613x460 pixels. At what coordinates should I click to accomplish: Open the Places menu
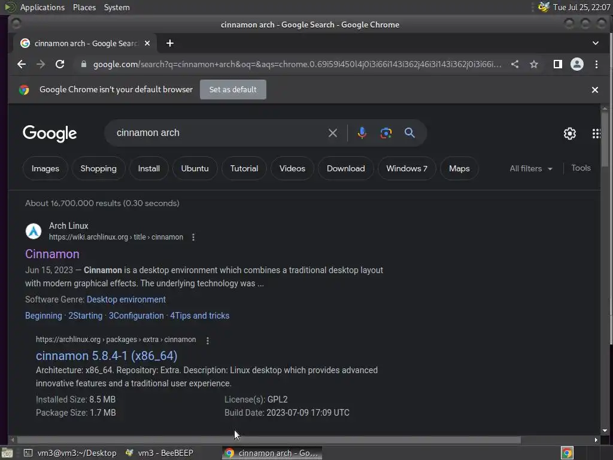(x=84, y=7)
